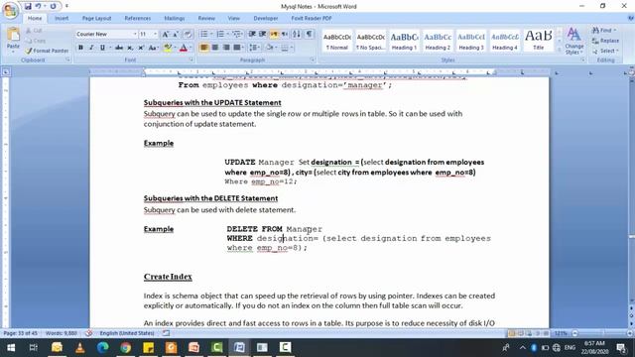Apply red font color

coord(183,48)
